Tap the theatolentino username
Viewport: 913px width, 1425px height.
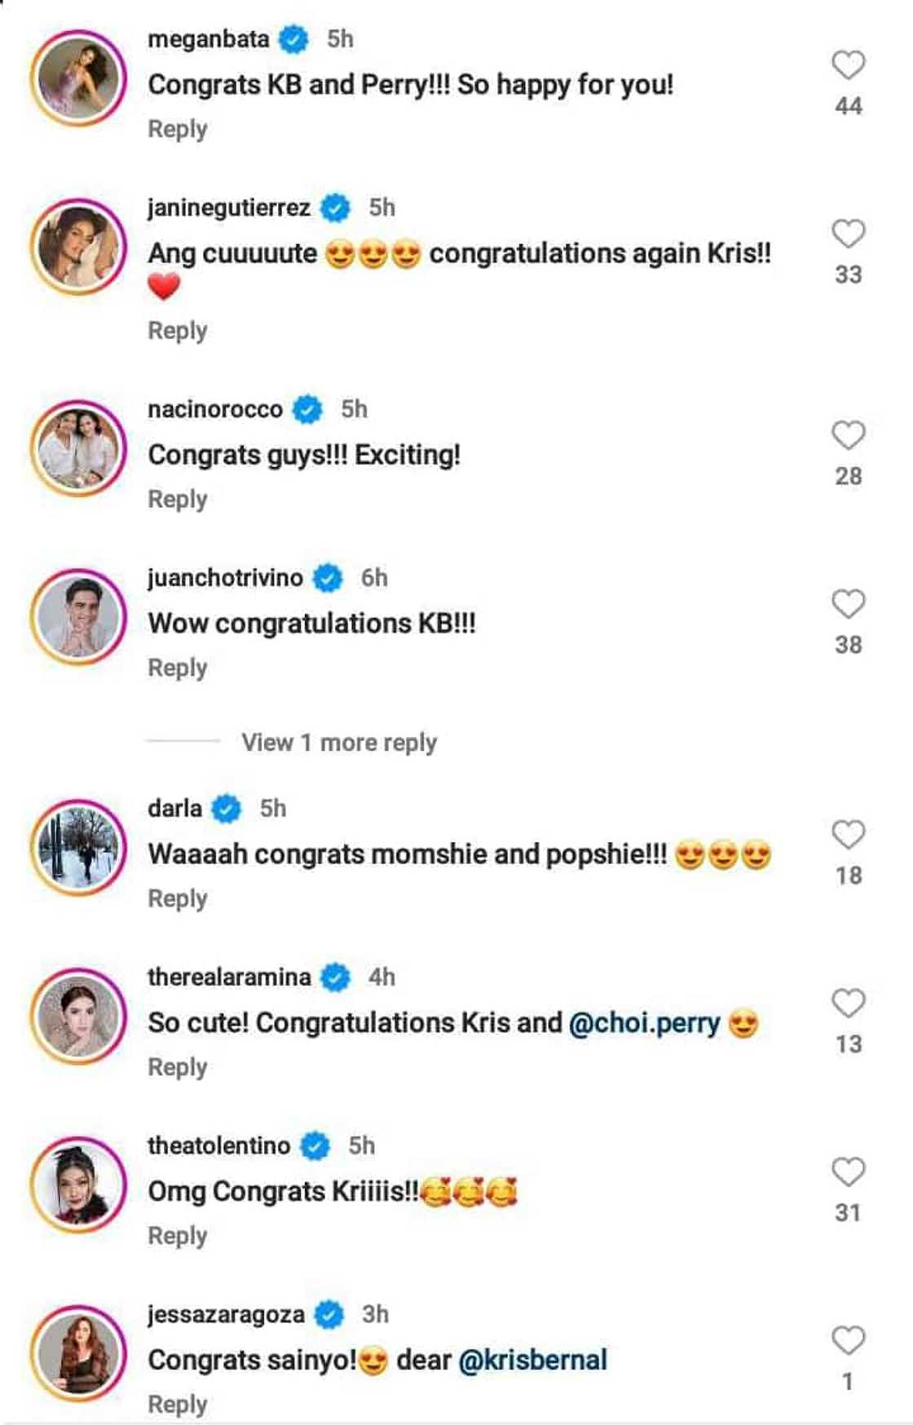coord(218,1145)
